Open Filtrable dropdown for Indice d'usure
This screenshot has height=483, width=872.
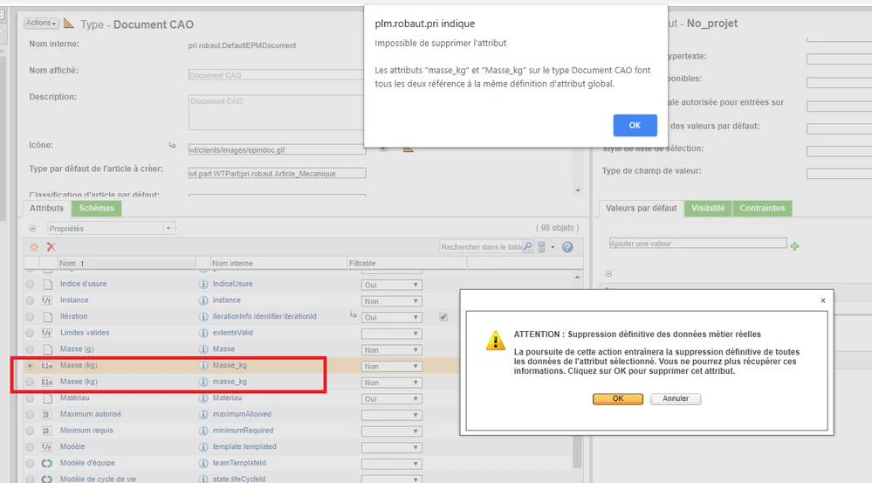[x=392, y=285]
